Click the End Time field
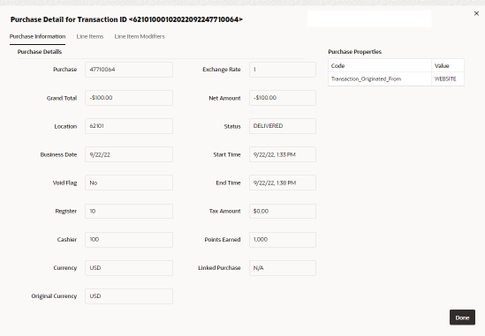This screenshot has height=336, width=485. click(283, 183)
